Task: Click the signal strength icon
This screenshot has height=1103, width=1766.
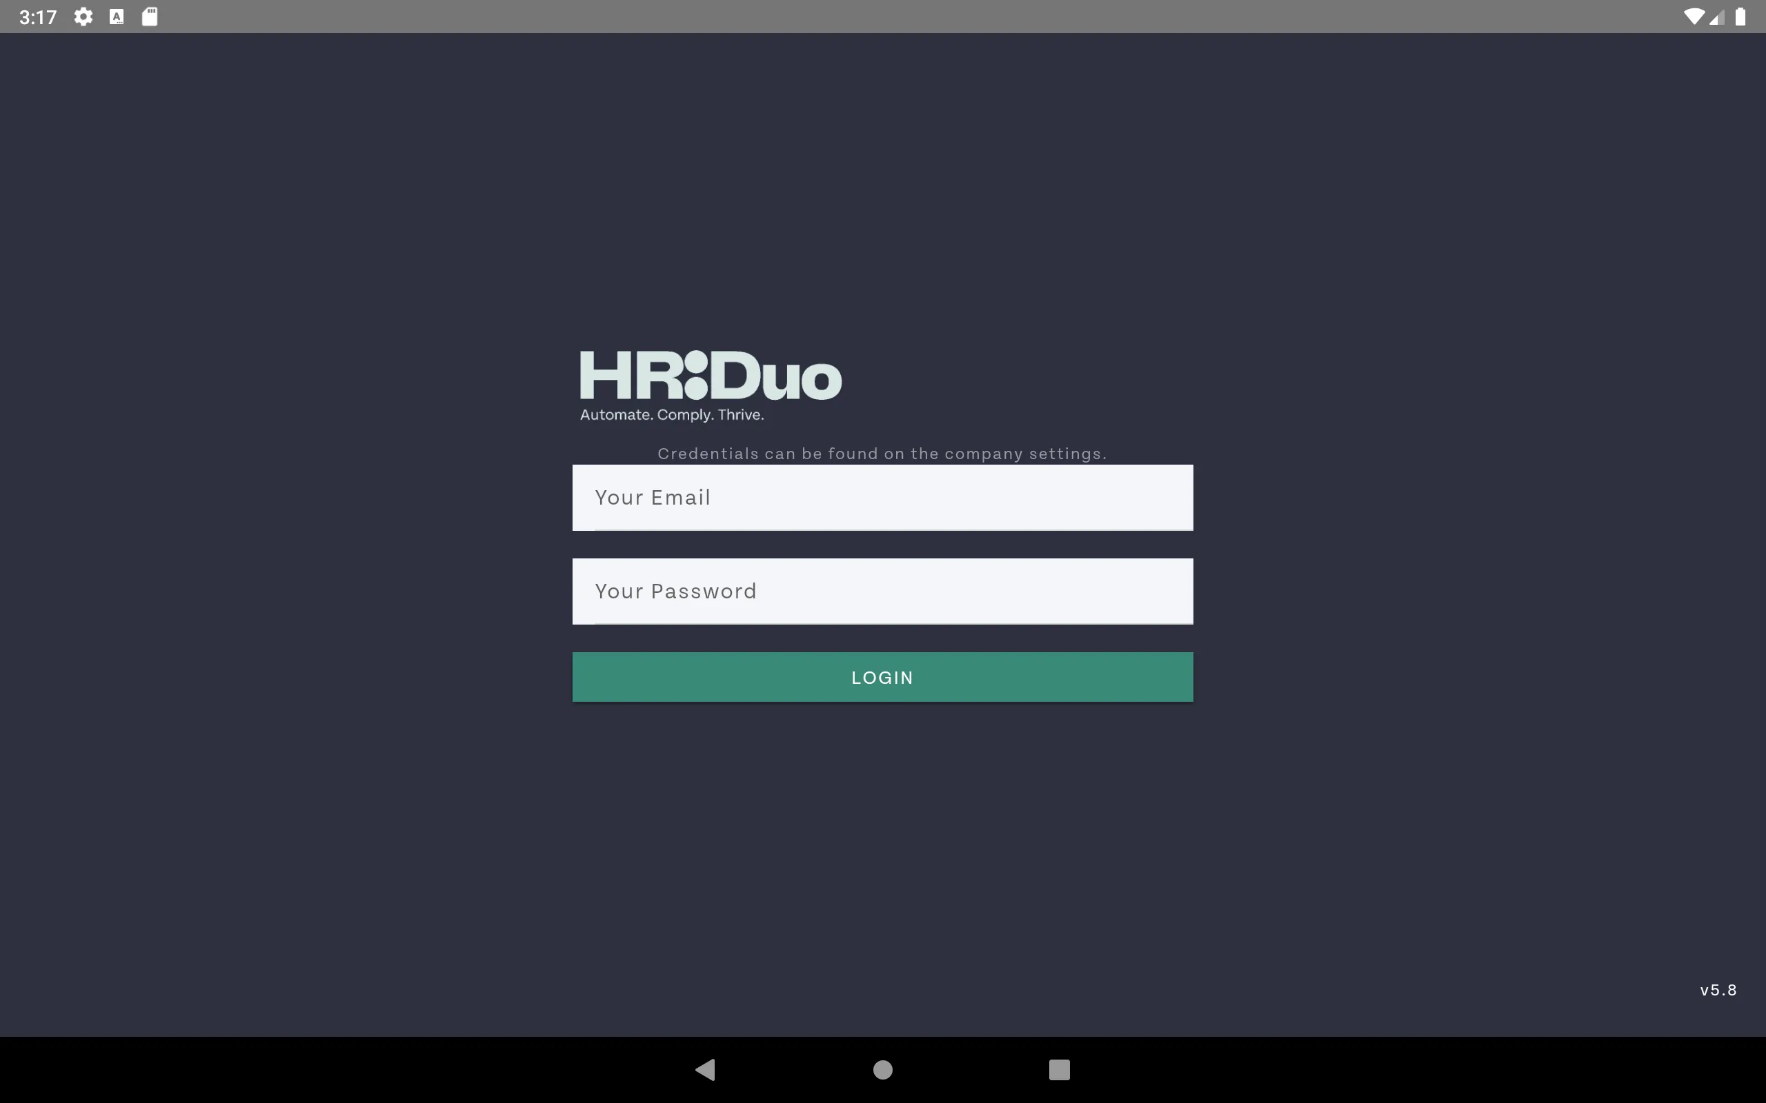Action: pos(1716,17)
